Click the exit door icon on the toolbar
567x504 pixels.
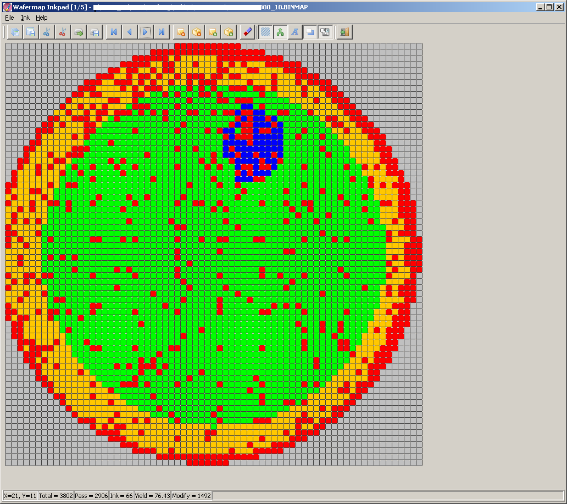pyautogui.click(x=344, y=32)
